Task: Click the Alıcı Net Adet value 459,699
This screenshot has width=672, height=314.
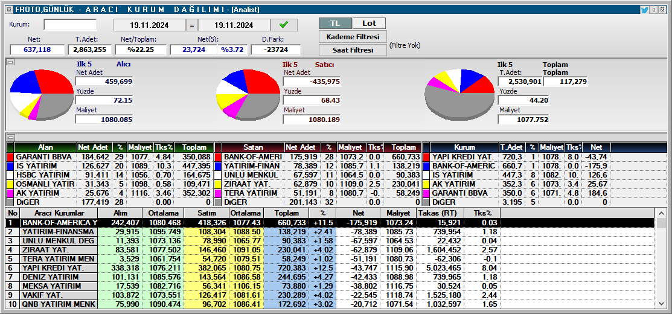Action: tap(104, 82)
